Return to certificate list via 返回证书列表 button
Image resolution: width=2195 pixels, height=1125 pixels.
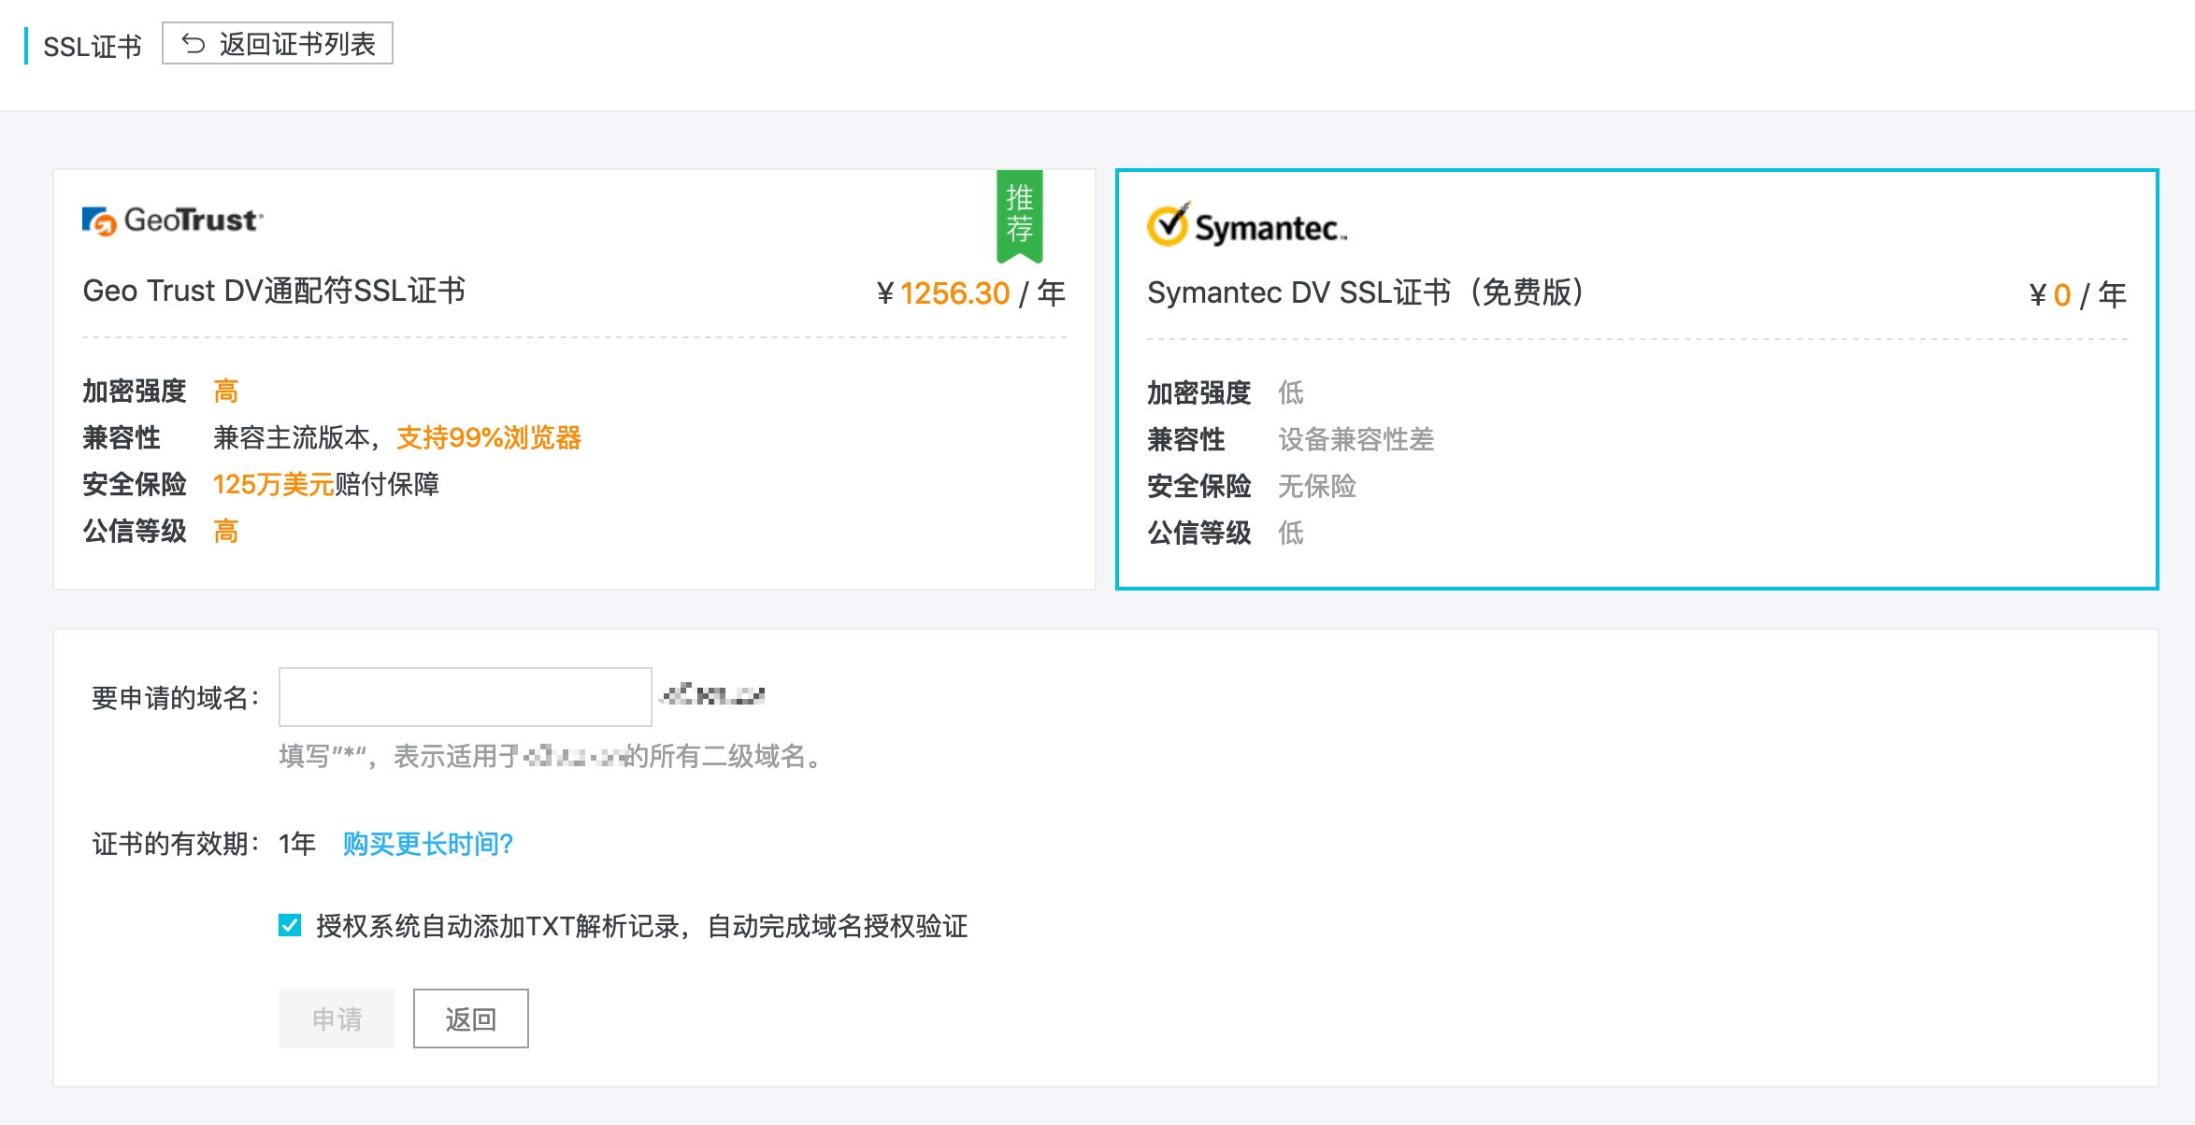coord(278,44)
